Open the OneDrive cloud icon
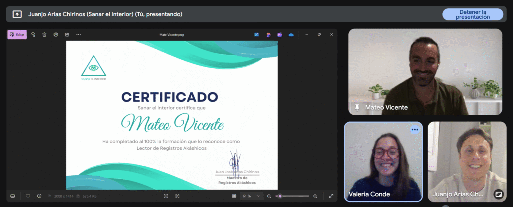Screen dimensions: 513x207 click(x=291, y=35)
